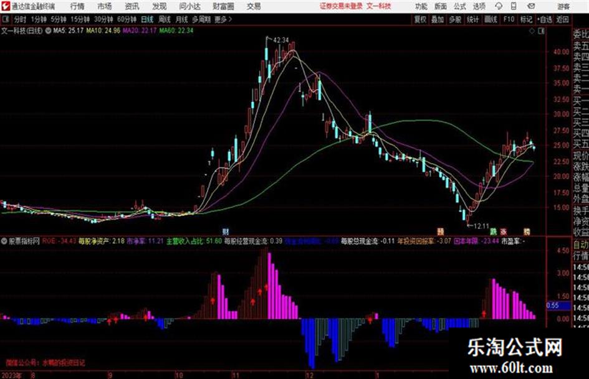Click the mobile phone icon in top bar
Image resolution: width=589 pixels, height=379 pixels.
point(514,6)
